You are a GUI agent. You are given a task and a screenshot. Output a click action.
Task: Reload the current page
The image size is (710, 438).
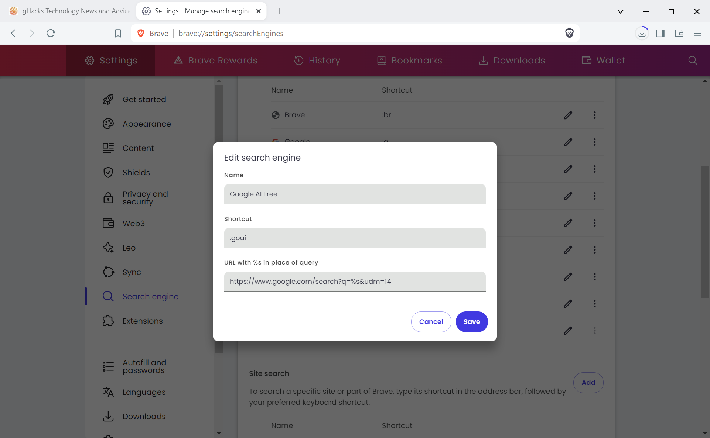tap(51, 33)
